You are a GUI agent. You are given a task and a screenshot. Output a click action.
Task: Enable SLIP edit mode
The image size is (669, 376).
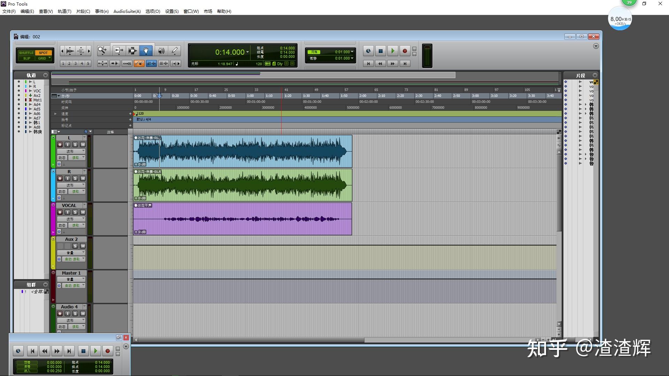coord(26,58)
